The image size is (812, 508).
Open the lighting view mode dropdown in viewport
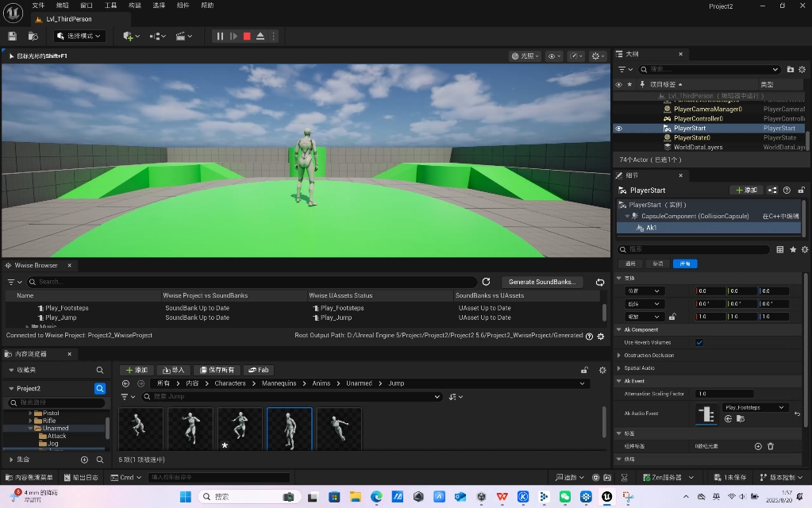click(525, 56)
